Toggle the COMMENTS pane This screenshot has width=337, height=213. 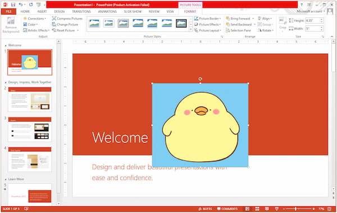point(227,209)
